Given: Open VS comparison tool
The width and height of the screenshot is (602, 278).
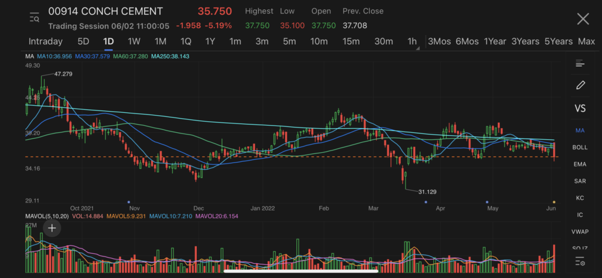Looking at the screenshot, I should [580, 108].
